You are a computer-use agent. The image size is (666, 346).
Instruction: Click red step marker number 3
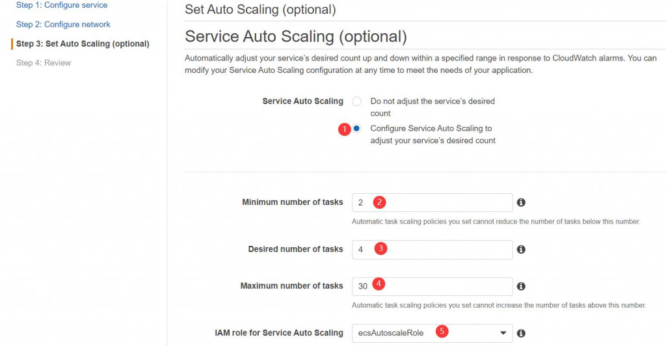click(382, 248)
